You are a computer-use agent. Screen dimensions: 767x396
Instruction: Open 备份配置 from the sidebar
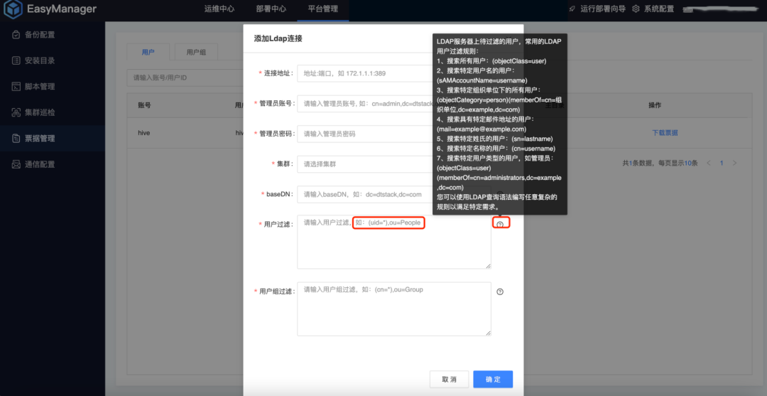(x=40, y=35)
